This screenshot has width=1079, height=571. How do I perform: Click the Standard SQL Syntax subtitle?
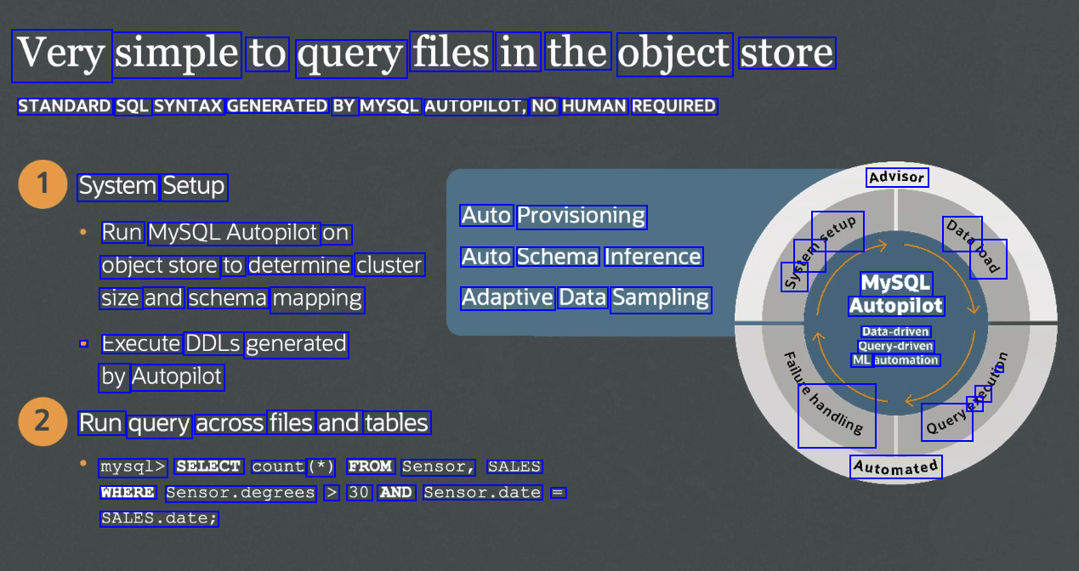[366, 106]
